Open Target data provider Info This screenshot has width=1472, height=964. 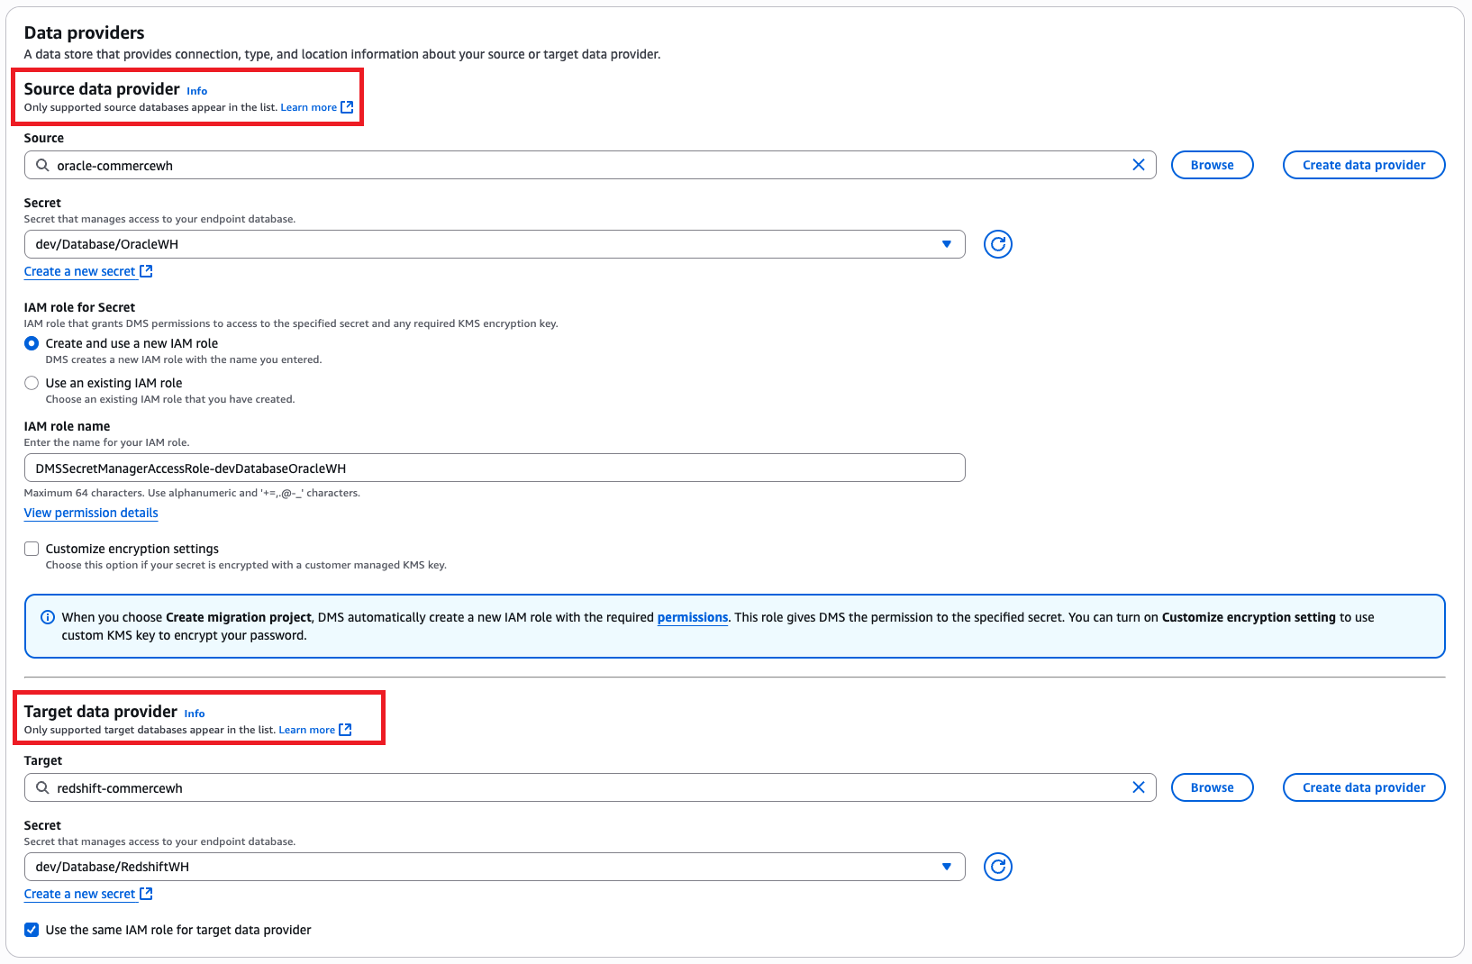pyautogui.click(x=195, y=714)
